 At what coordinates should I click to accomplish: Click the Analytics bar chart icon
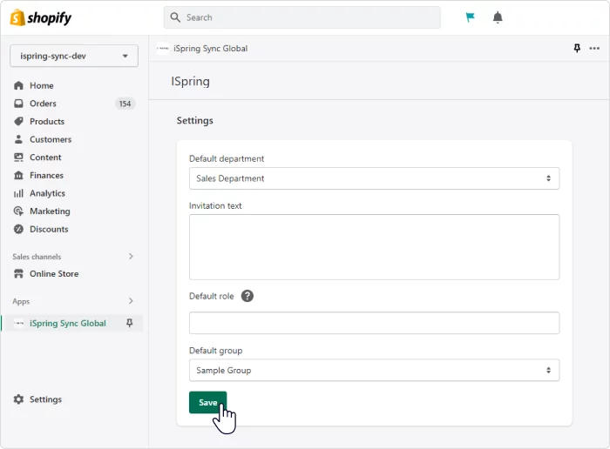coord(18,193)
